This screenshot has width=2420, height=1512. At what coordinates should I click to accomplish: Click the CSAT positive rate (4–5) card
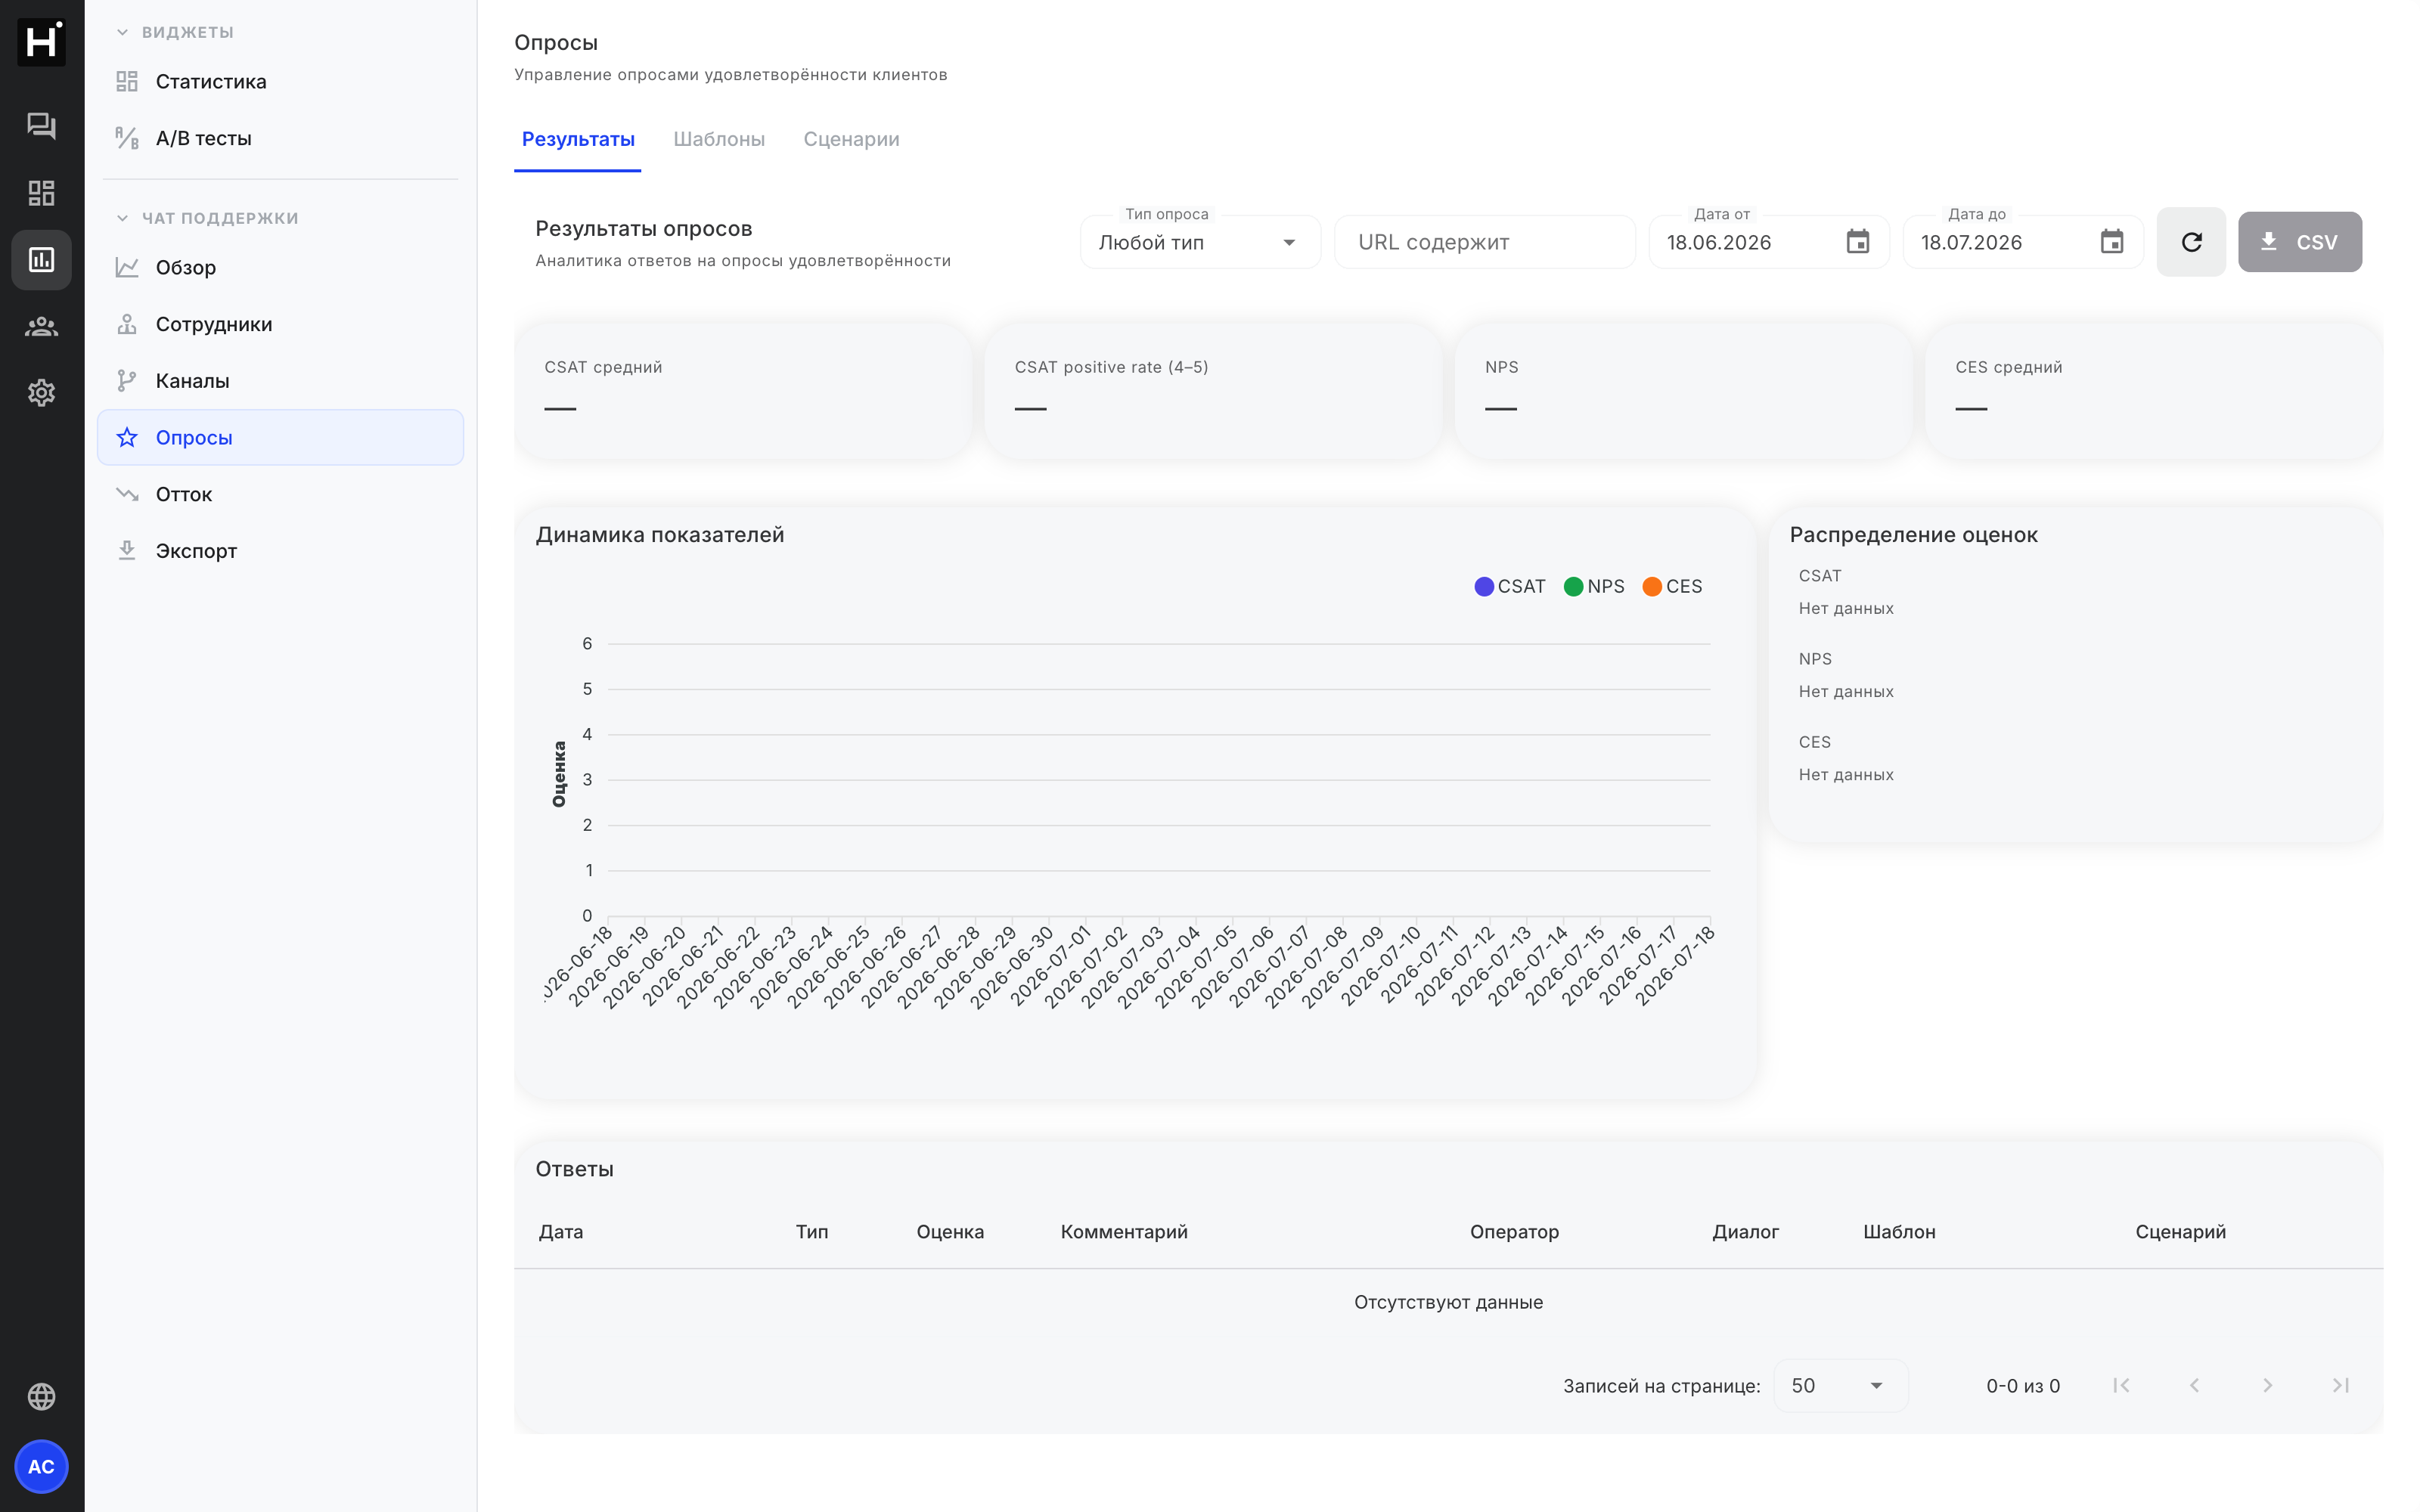tap(1213, 391)
